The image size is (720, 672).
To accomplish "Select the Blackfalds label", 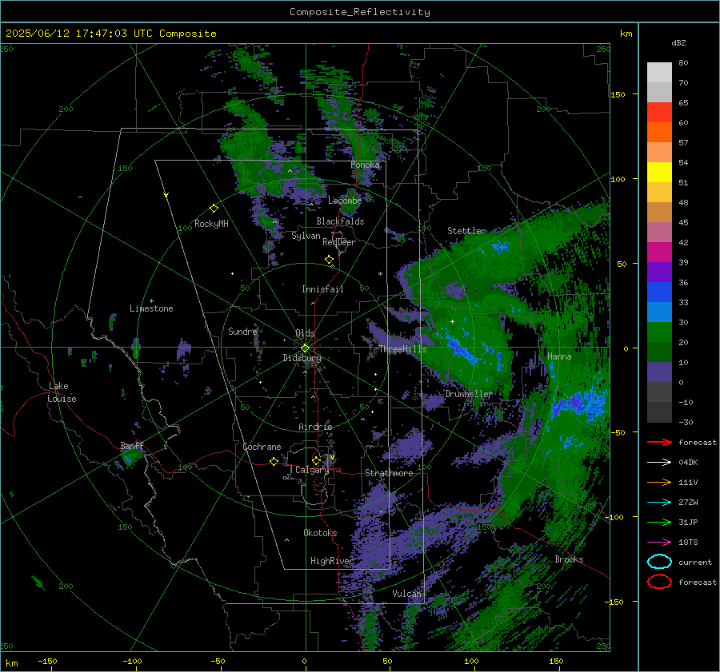I will [340, 221].
